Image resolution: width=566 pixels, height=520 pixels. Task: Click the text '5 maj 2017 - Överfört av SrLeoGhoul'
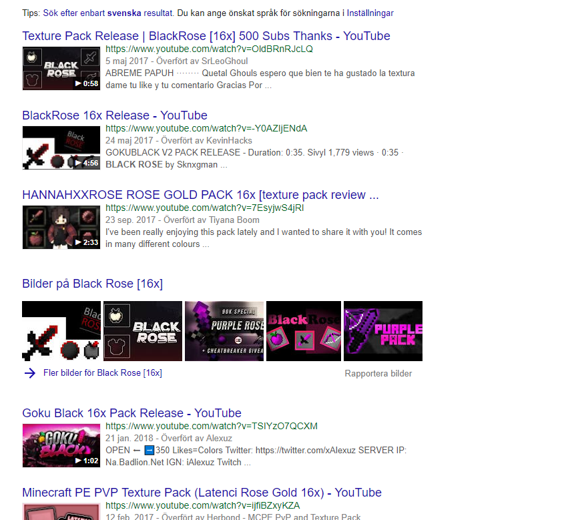click(x=176, y=61)
